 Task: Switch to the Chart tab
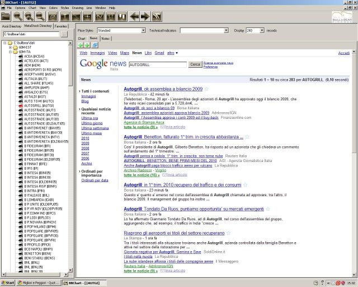(x=82, y=39)
